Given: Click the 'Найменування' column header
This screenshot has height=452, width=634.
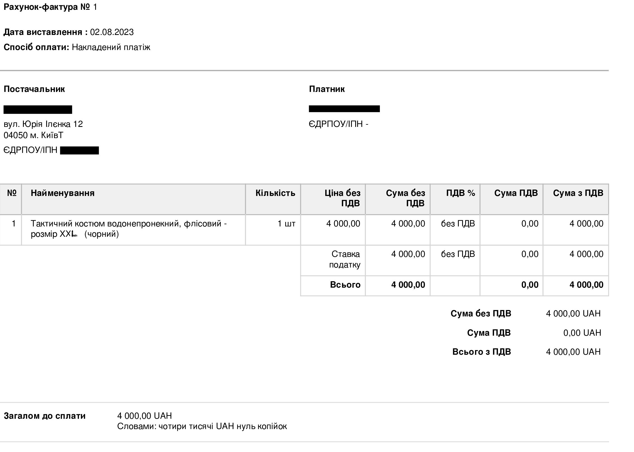Looking at the screenshot, I should [x=62, y=193].
